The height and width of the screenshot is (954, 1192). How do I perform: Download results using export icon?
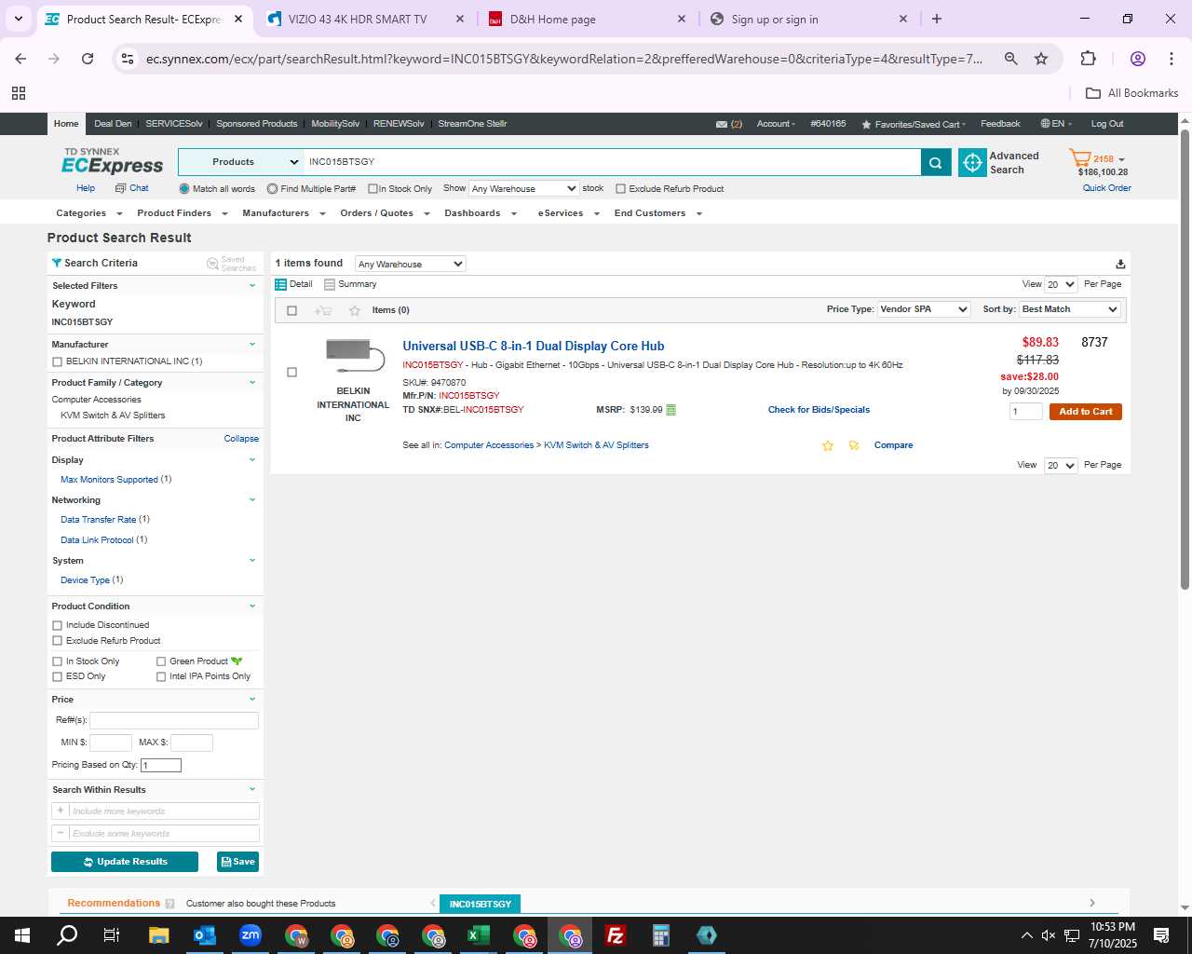1120,265
